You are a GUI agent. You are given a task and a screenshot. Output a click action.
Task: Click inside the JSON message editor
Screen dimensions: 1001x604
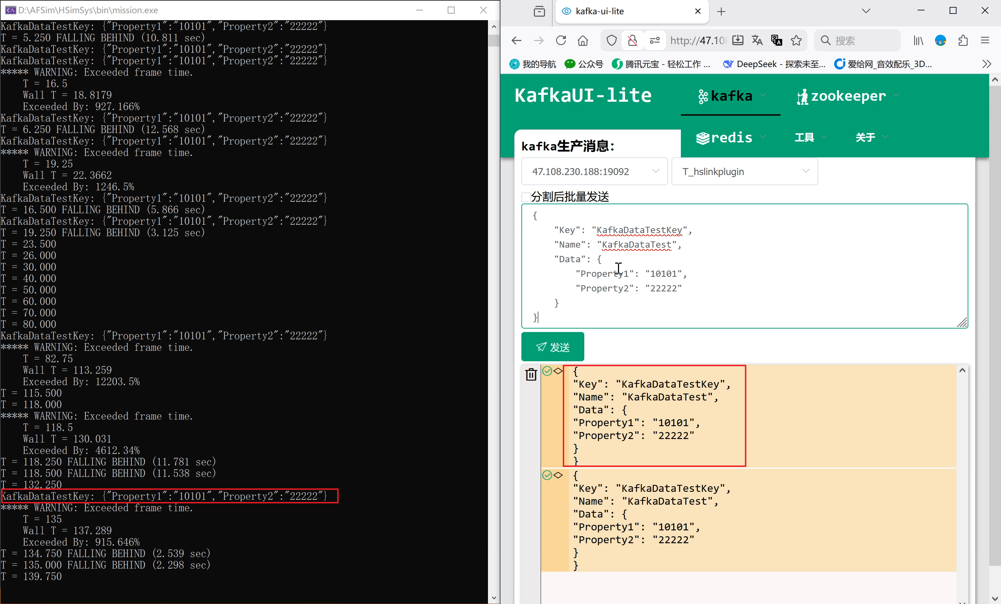[743, 266]
